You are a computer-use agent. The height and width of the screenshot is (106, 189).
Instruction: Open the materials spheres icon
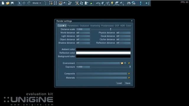pos(51,3)
